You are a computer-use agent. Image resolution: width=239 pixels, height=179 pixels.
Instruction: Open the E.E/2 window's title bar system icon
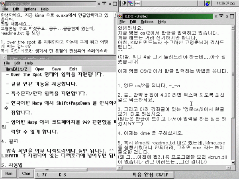point(3,3)
